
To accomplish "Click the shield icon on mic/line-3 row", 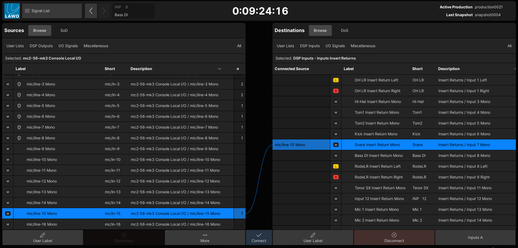I will tap(19, 84).
